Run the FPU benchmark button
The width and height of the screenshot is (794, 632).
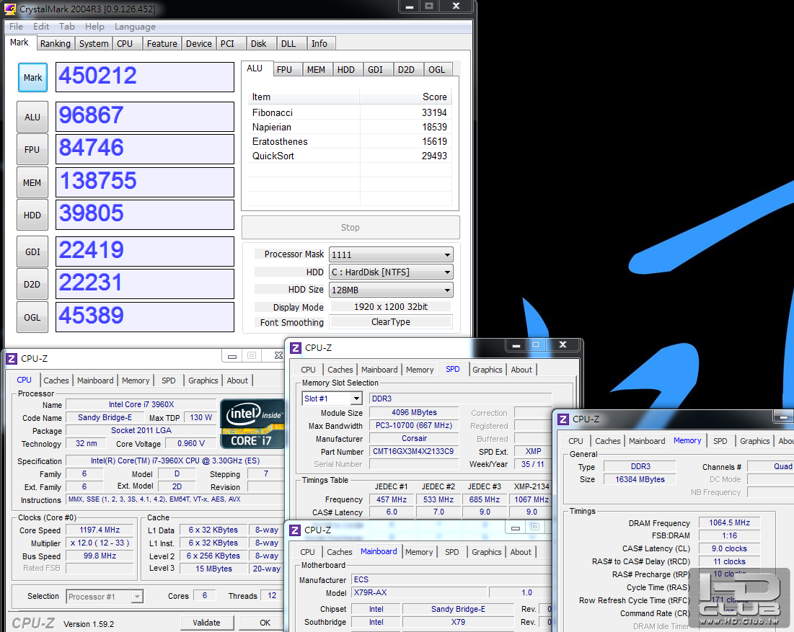tap(32, 149)
